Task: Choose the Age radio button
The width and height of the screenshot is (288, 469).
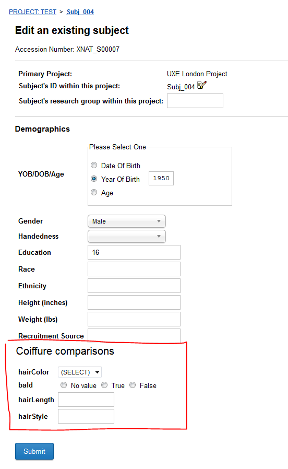Action: pyautogui.click(x=94, y=192)
